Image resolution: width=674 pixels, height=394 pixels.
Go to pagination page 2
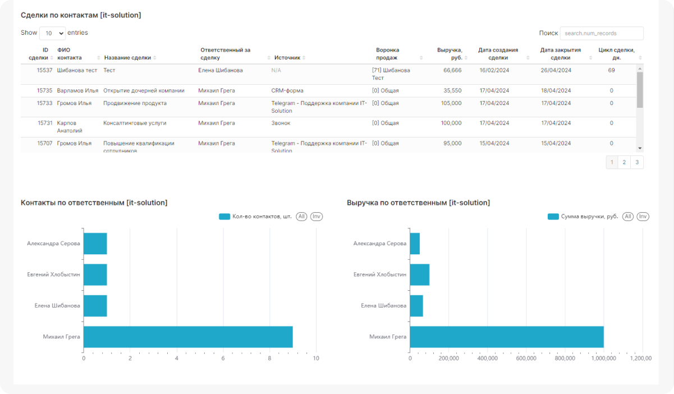(624, 162)
